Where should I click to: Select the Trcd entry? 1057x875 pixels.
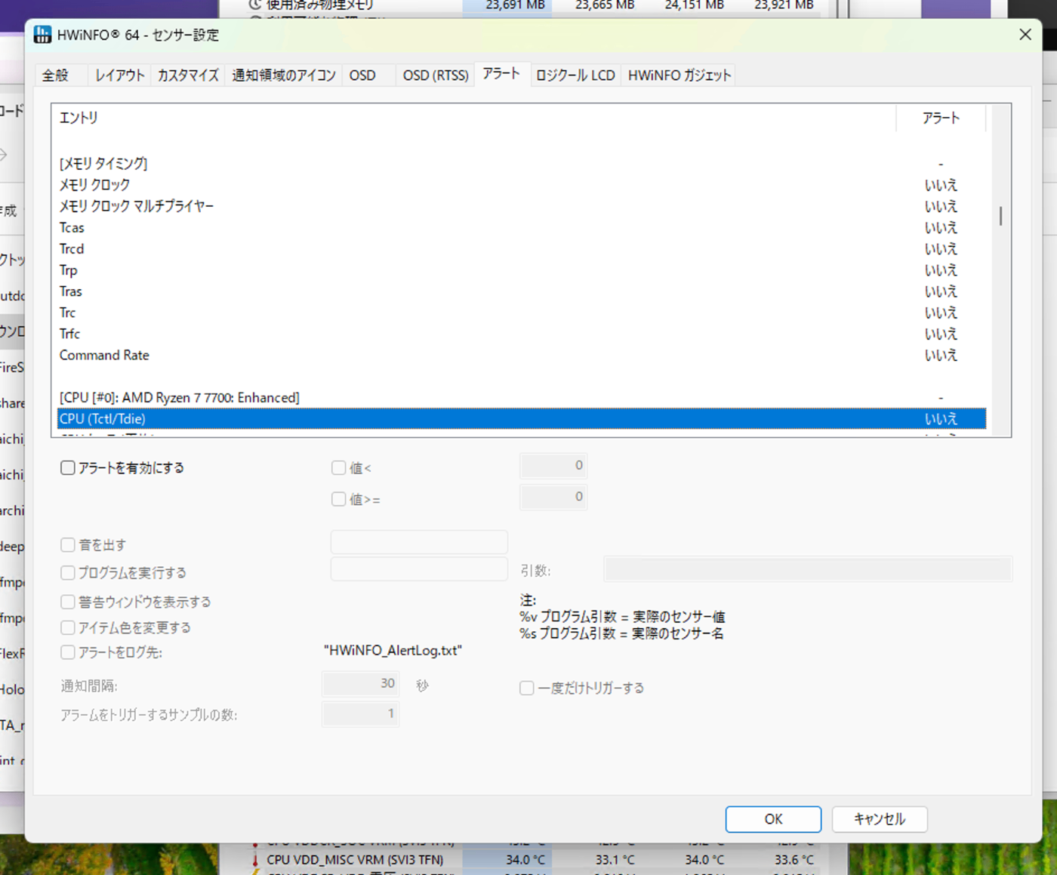522,248
